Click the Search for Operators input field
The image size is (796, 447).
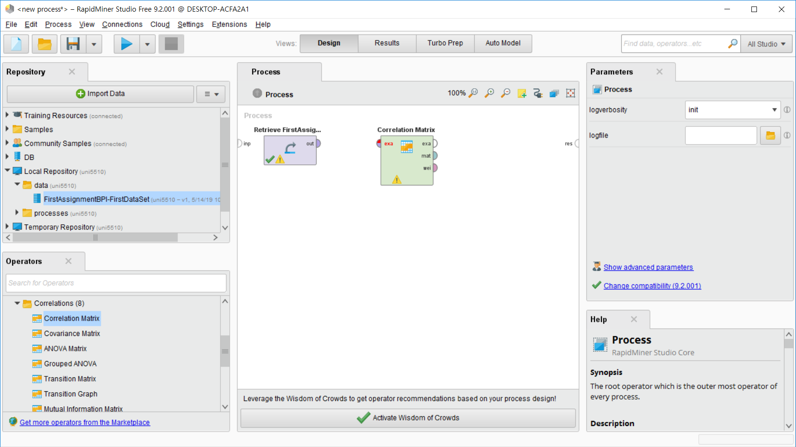pyautogui.click(x=116, y=283)
